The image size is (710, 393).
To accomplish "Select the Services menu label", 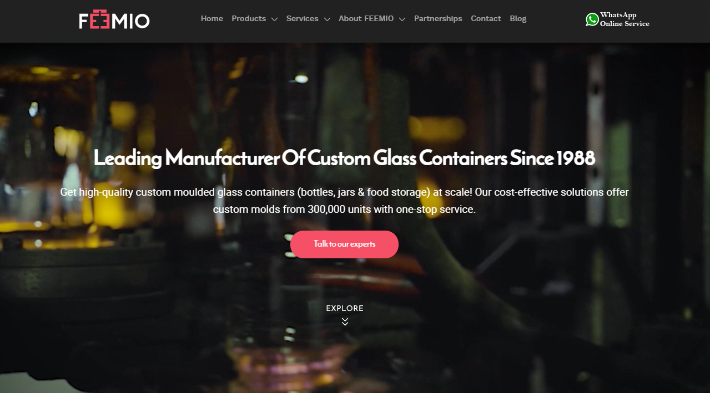I will [303, 18].
